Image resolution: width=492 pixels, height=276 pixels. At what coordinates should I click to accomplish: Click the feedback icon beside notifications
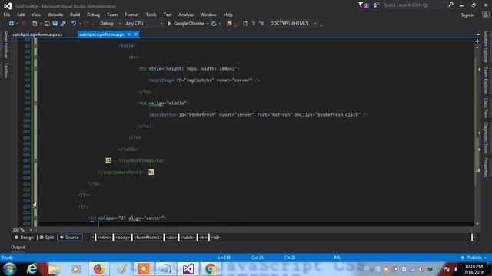(376, 5)
